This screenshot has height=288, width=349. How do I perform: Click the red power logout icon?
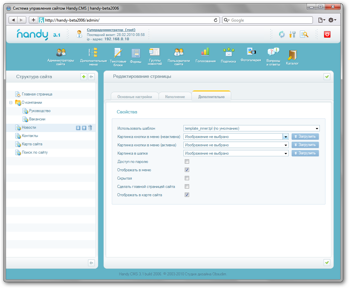click(327, 34)
